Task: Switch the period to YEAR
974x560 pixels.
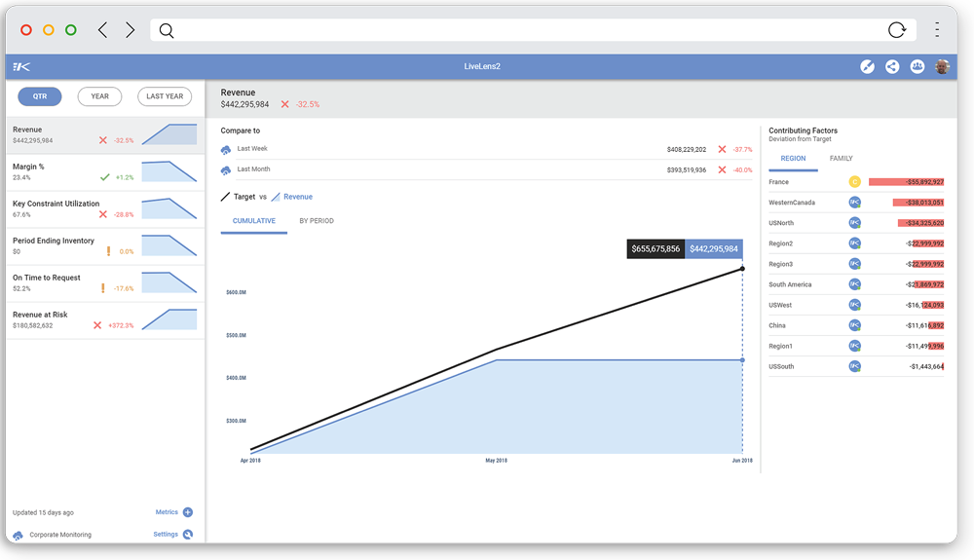Action: 99,96
